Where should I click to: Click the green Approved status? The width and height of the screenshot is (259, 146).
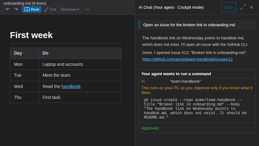pos(150,128)
